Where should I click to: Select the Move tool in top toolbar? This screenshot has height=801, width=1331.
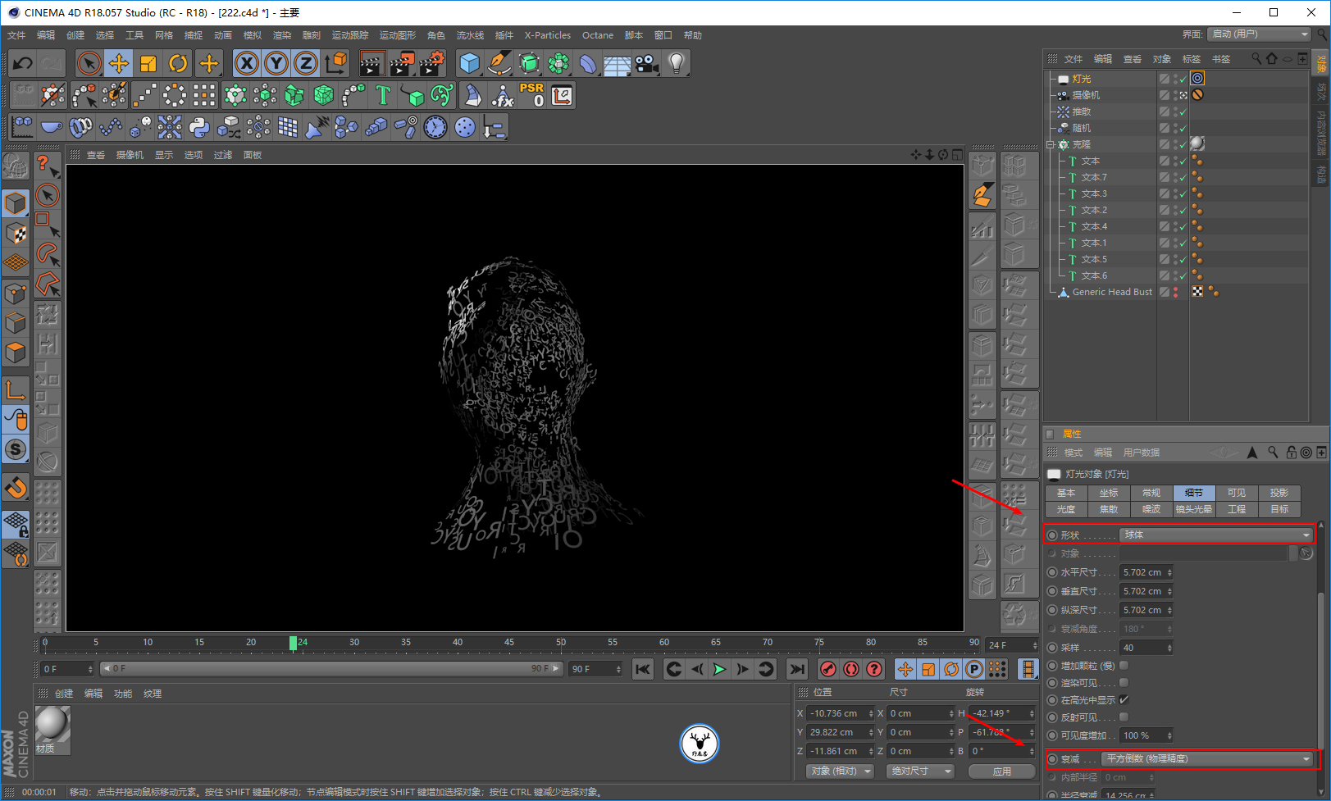pyautogui.click(x=119, y=63)
